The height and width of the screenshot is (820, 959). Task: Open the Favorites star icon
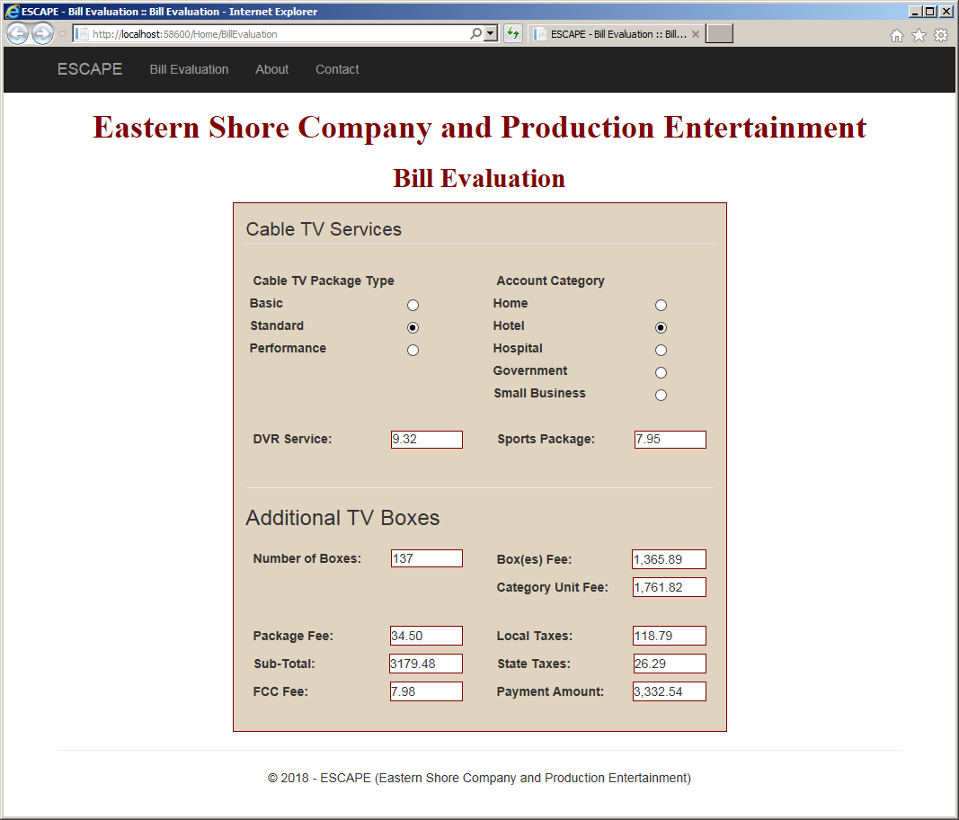click(x=919, y=35)
